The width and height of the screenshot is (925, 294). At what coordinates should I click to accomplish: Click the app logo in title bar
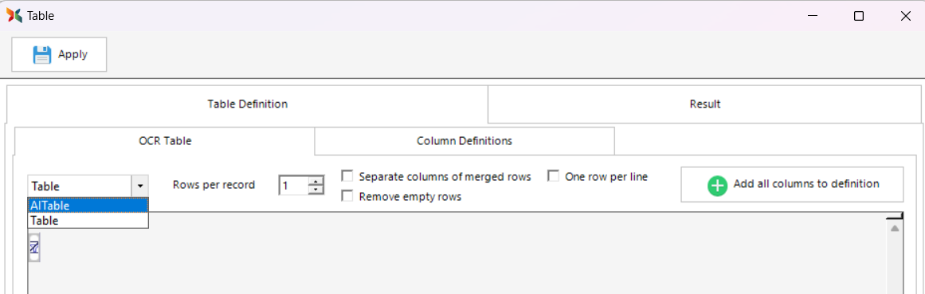[x=14, y=16]
